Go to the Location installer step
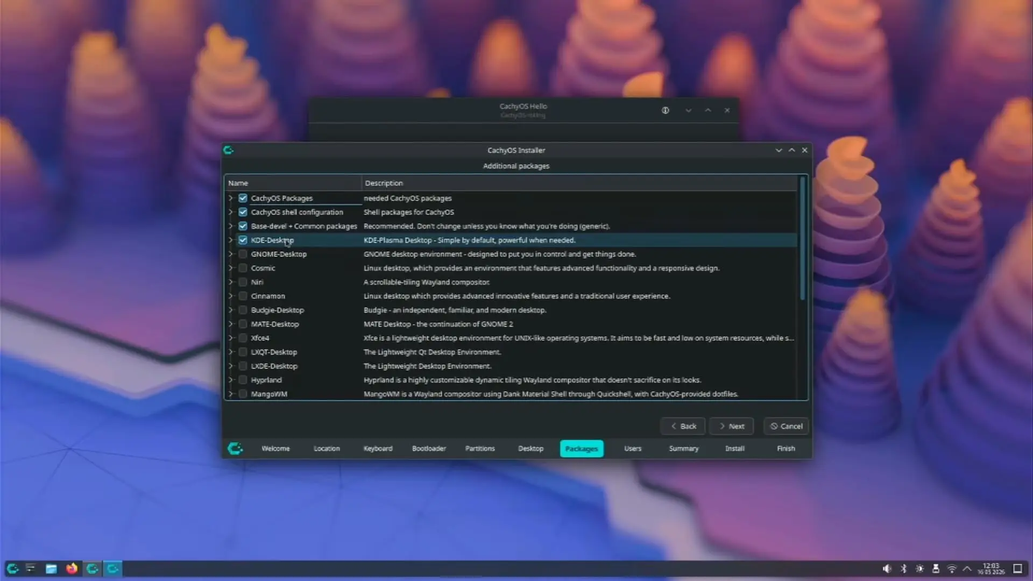Image resolution: width=1033 pixels, height=581 pixels. click(327, 449)
